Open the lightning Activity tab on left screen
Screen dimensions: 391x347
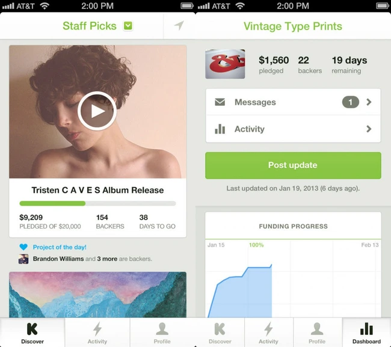coord(97,333)
